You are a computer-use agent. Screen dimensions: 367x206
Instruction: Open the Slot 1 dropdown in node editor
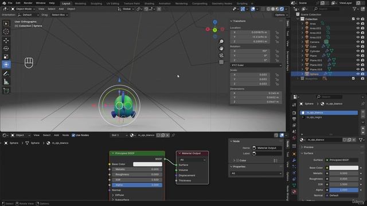point(119,135)
